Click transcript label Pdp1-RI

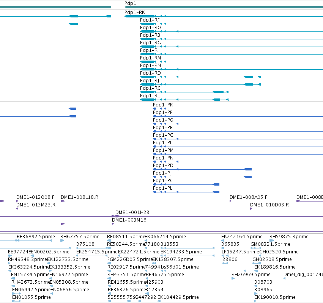[149, 50]
